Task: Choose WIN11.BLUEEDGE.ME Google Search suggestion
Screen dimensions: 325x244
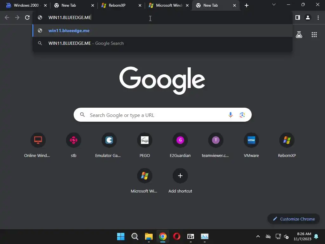Action: tap(162, 43)
